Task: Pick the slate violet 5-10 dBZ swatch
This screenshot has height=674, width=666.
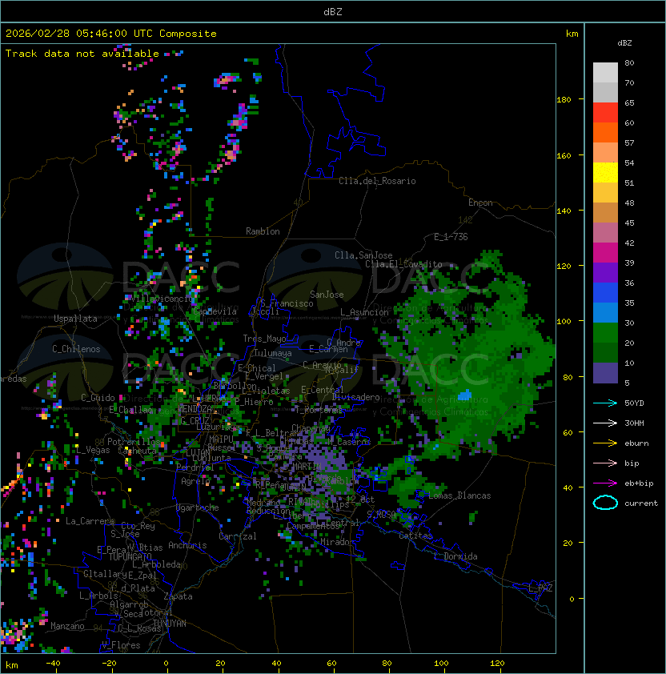Action: 605,373
